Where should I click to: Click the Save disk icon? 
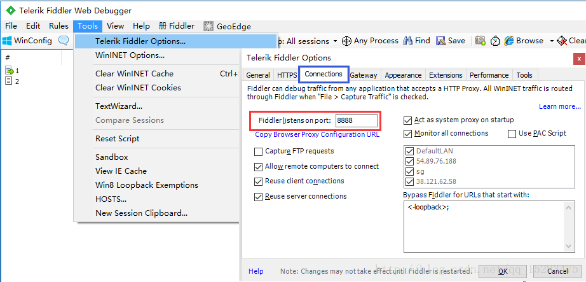[x=440, y=41]
